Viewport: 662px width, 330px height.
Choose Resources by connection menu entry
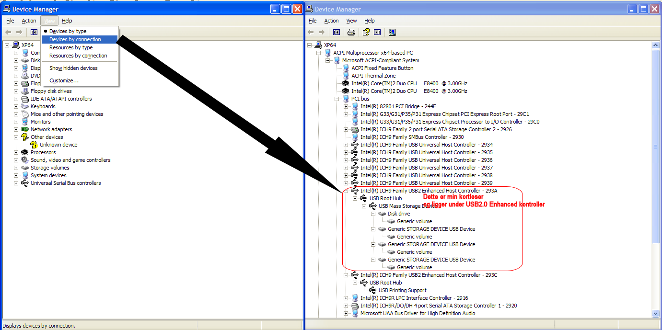pyautogui.click(x=80, y=56)
